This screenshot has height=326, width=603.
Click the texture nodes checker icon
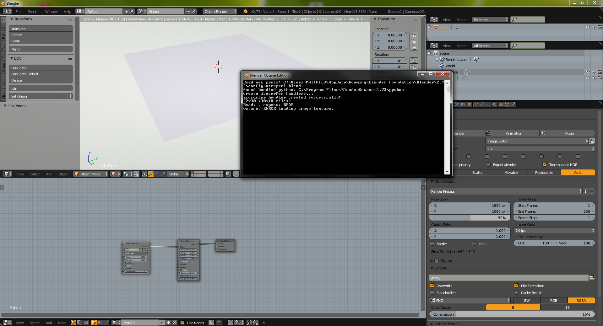pyautogui.click(x=85, y=323)
